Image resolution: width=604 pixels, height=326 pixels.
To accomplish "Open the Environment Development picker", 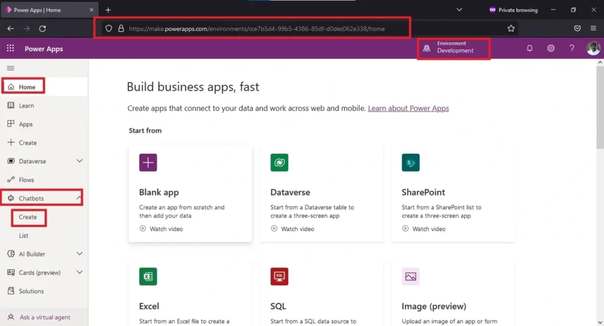I will click(x=454, y=48).
